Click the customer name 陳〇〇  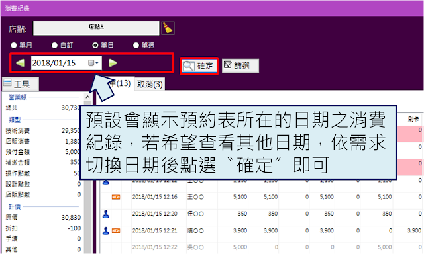(195, 230)
